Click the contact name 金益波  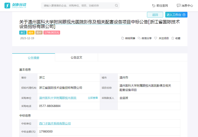tap(124, 98)
